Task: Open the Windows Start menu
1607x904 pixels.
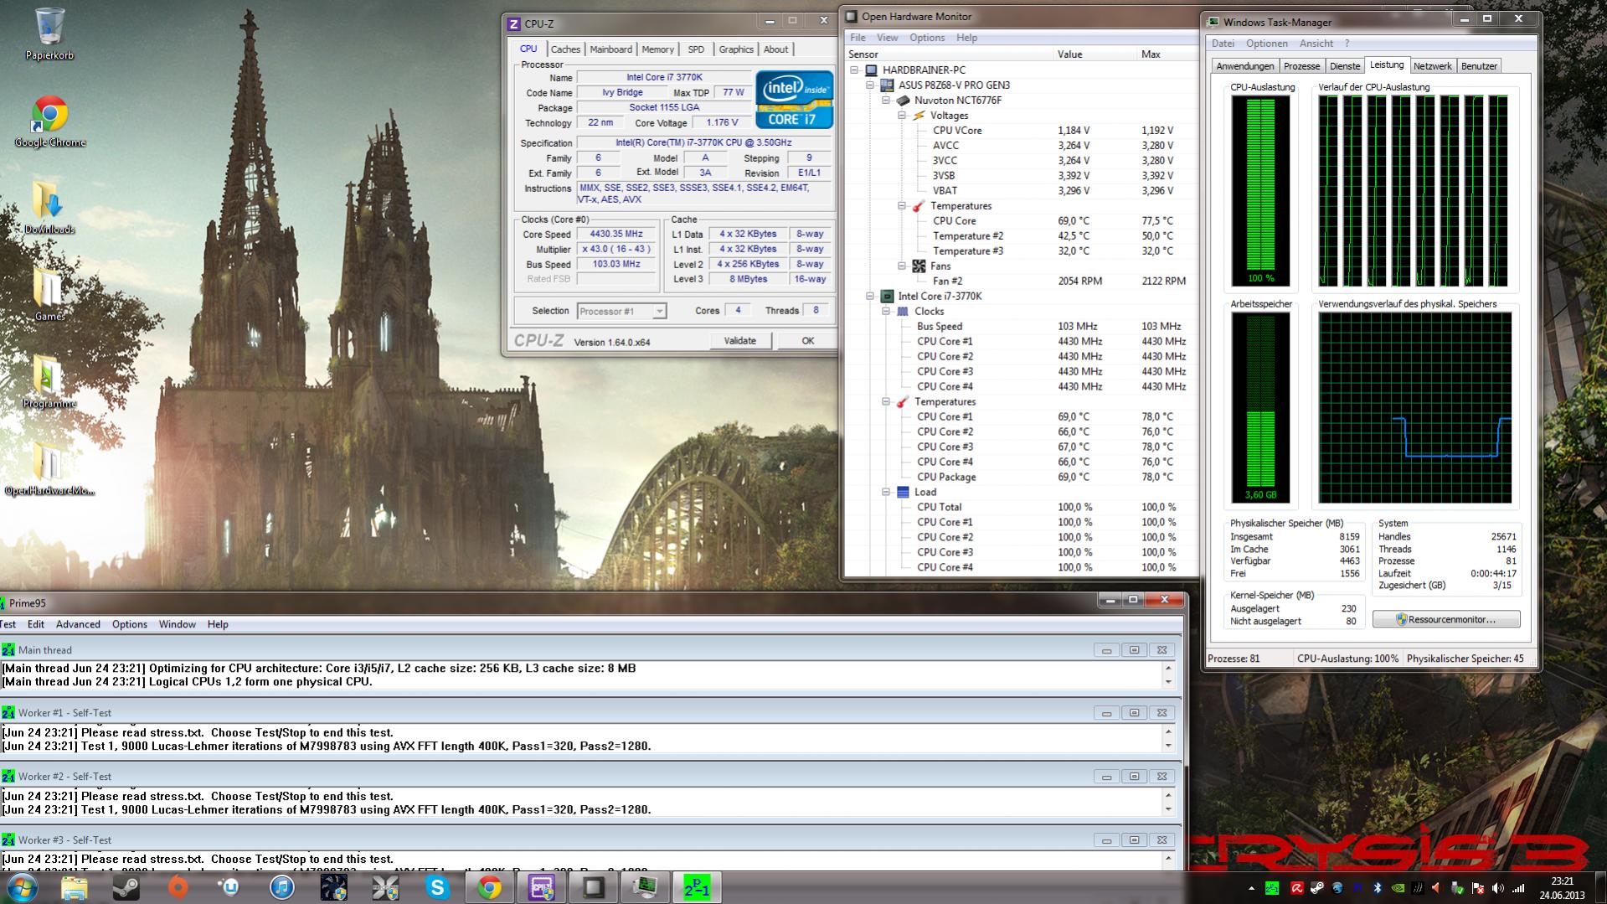Action: click(23, 887)
